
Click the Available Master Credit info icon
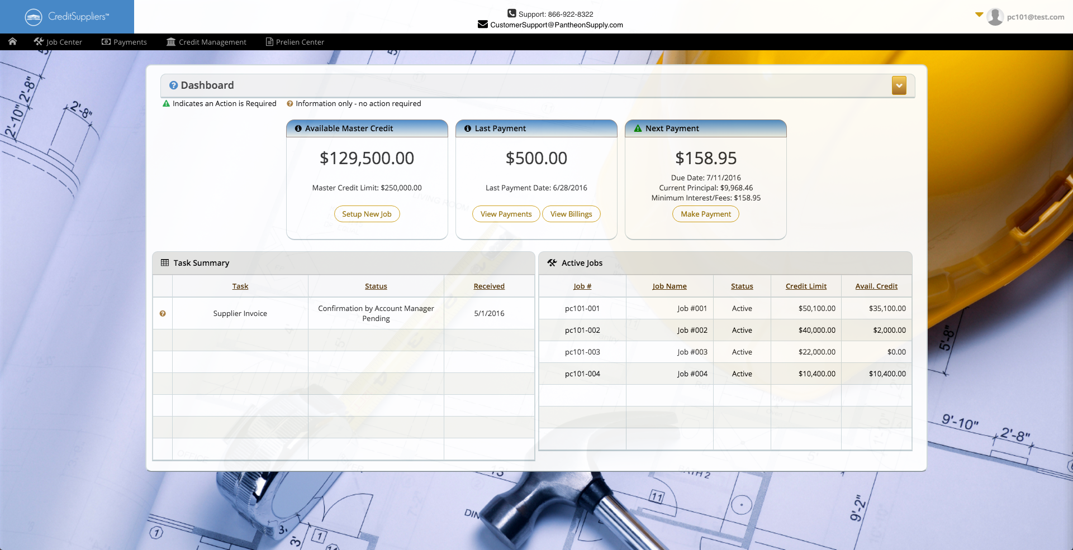[x=298, y=128]
